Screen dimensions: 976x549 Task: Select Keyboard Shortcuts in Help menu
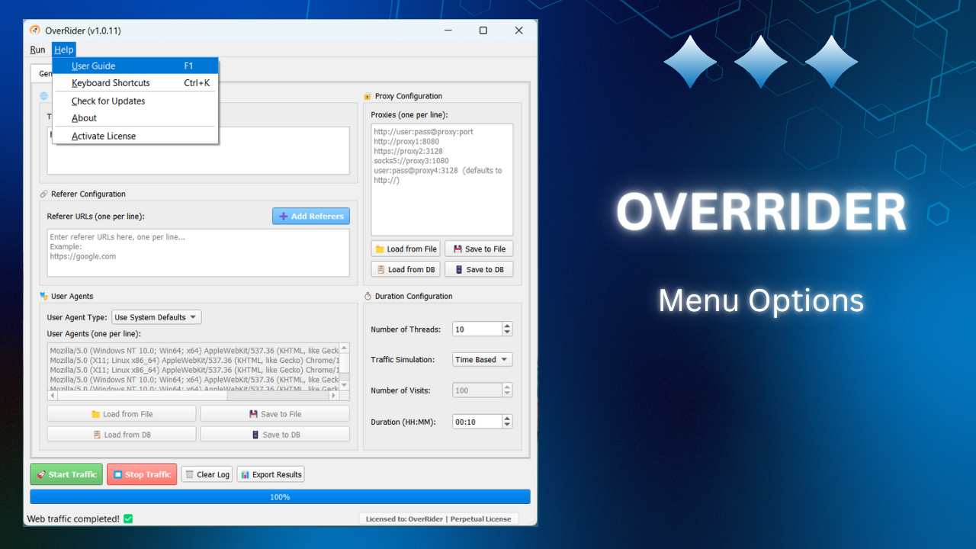136,83
